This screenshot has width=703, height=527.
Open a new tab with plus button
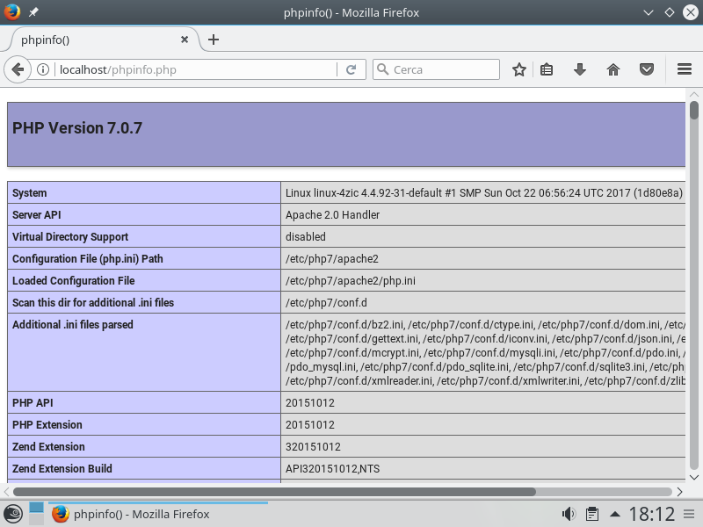(214, 40)
